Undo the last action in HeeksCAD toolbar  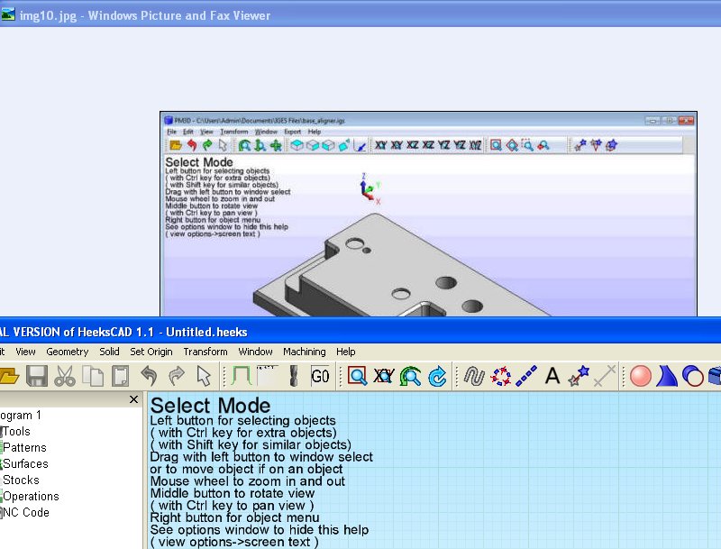click(149, 376)
